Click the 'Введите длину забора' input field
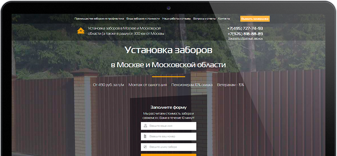 (168, 147)
